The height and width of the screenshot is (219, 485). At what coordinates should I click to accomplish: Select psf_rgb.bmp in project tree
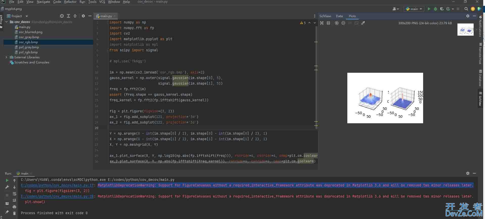(28, 52)
